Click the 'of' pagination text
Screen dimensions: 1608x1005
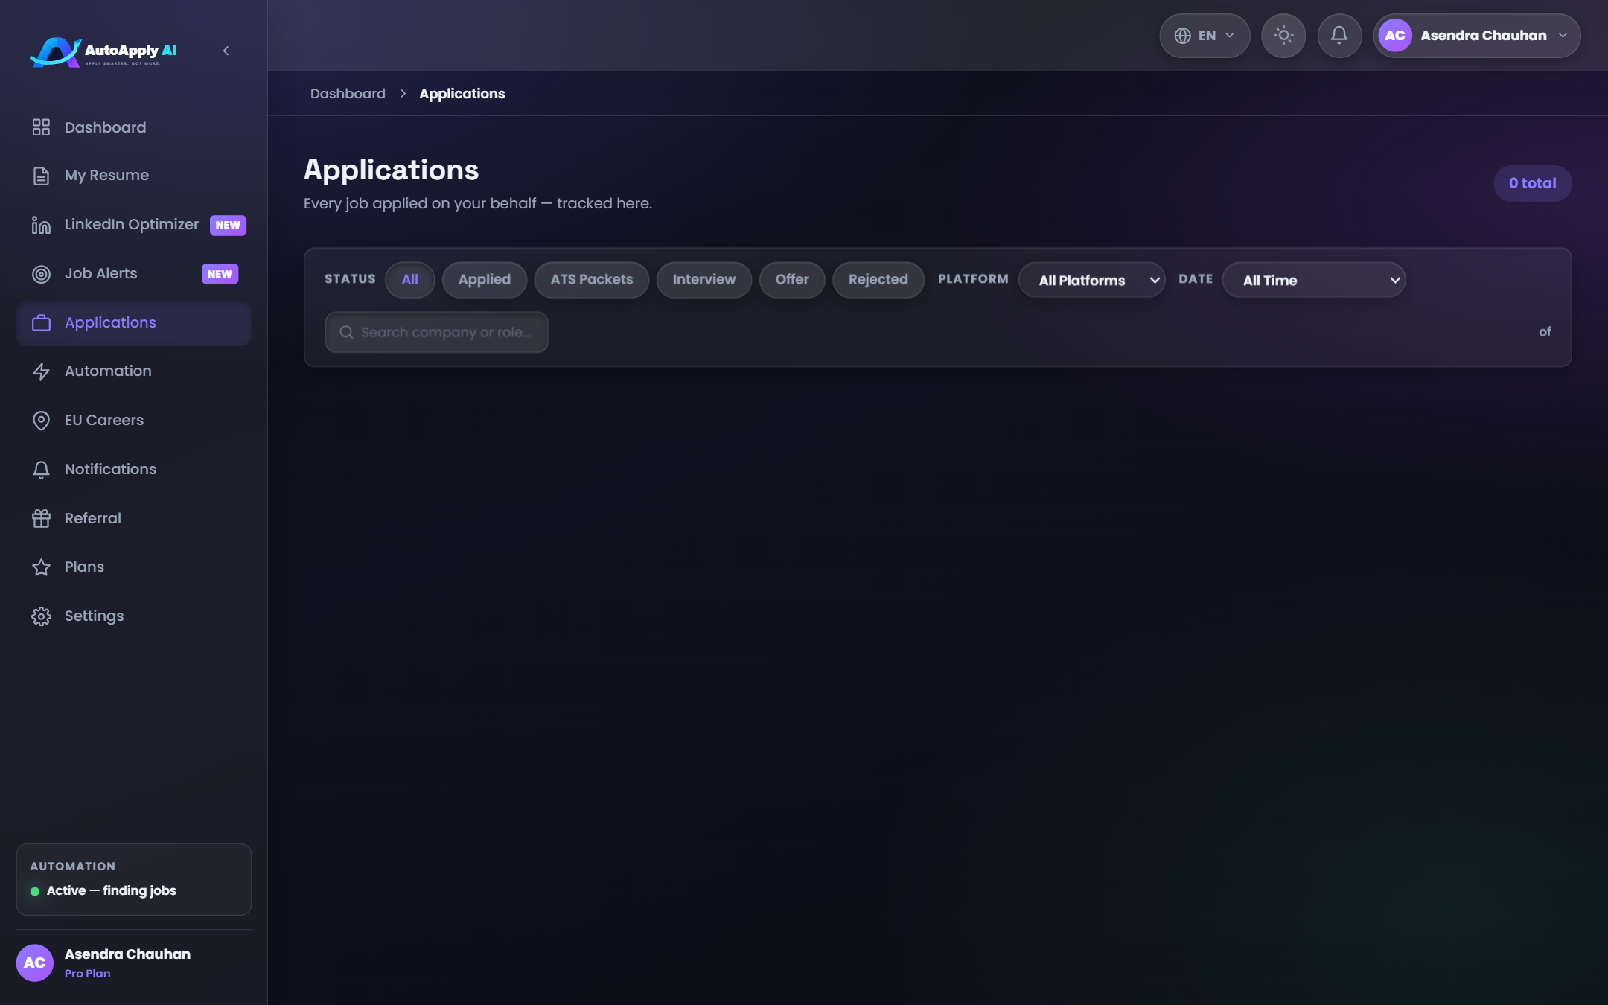tap(1545, 332)
